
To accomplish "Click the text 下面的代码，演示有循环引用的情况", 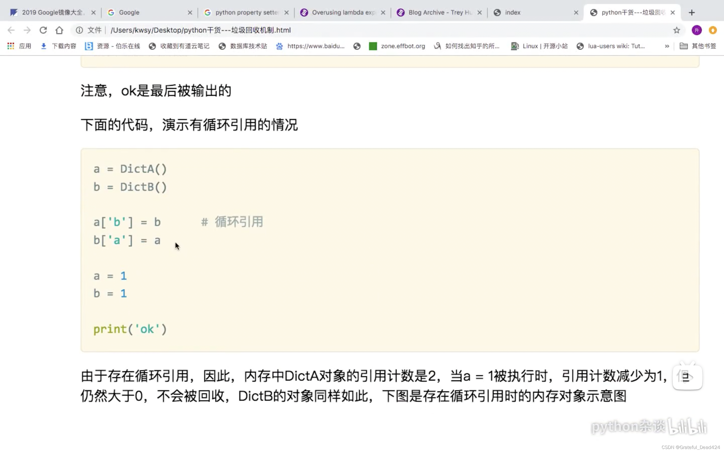I will click(189, 125).
